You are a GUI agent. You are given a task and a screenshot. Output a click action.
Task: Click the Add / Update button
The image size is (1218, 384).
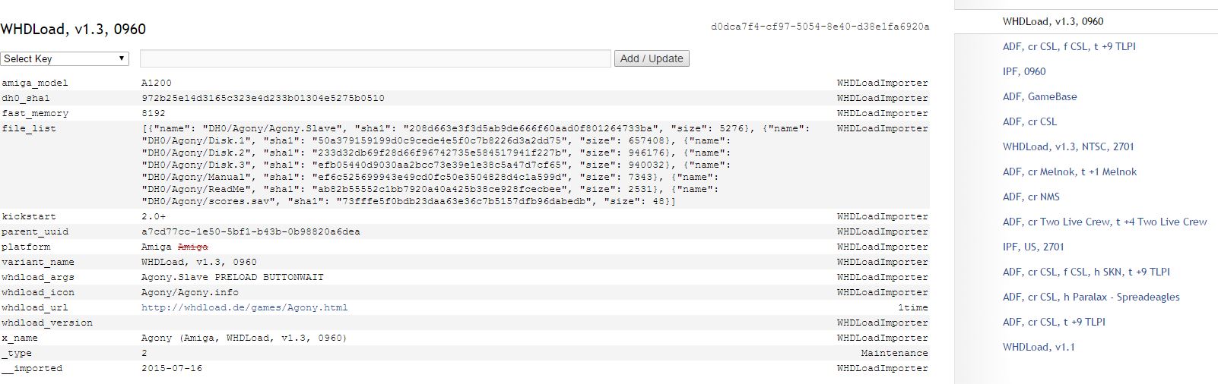(652, 58)
